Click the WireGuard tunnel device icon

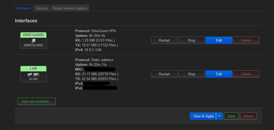coord(33,41)
